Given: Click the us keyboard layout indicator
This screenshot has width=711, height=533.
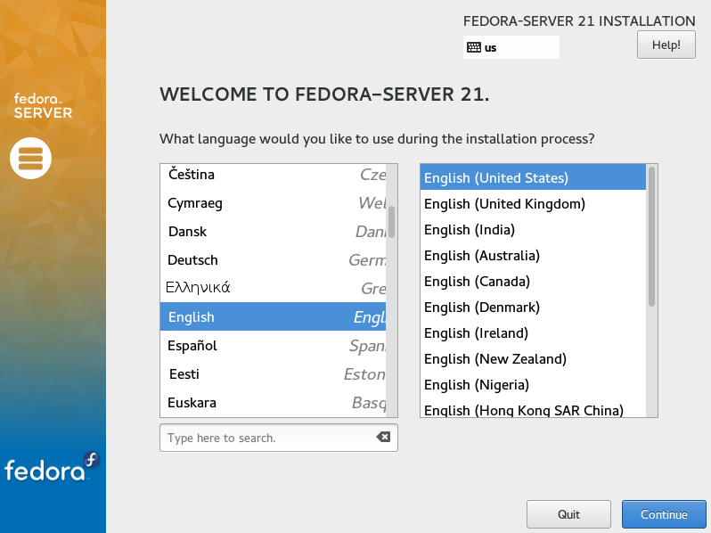Looking at the screenshot, I should click(511, 47).
